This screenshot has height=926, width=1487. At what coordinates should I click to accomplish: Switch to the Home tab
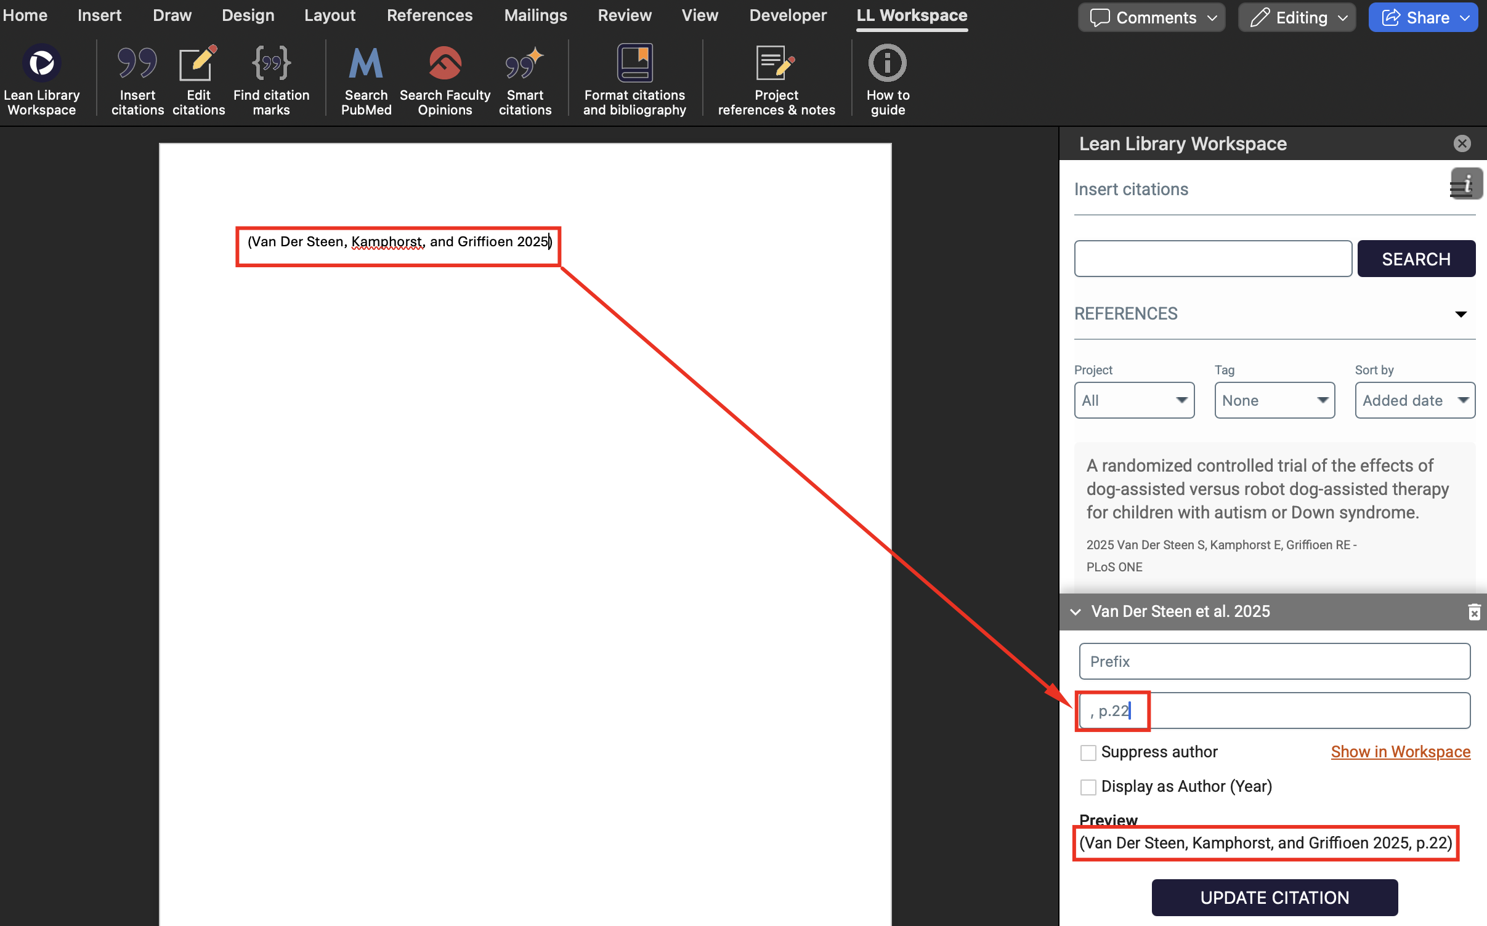[x=25, y=15]
